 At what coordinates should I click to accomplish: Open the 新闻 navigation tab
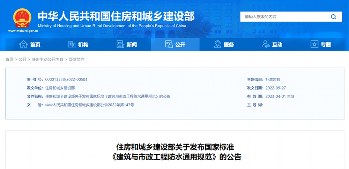click(127, 45)
